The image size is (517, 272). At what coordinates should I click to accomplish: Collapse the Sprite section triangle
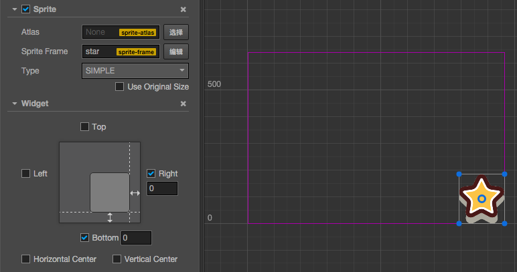[14, 9]
